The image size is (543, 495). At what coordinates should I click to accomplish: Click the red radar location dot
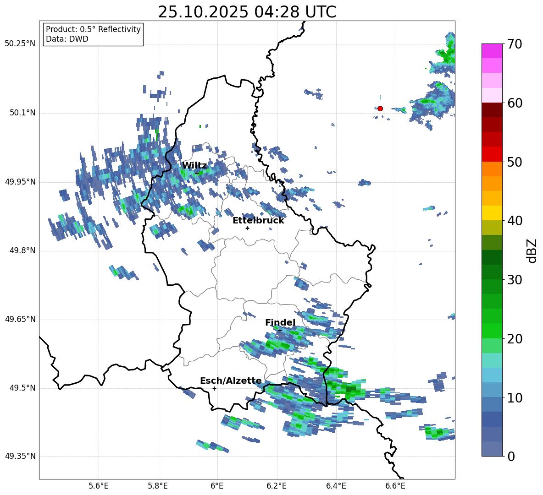click(x=380, y=109)
